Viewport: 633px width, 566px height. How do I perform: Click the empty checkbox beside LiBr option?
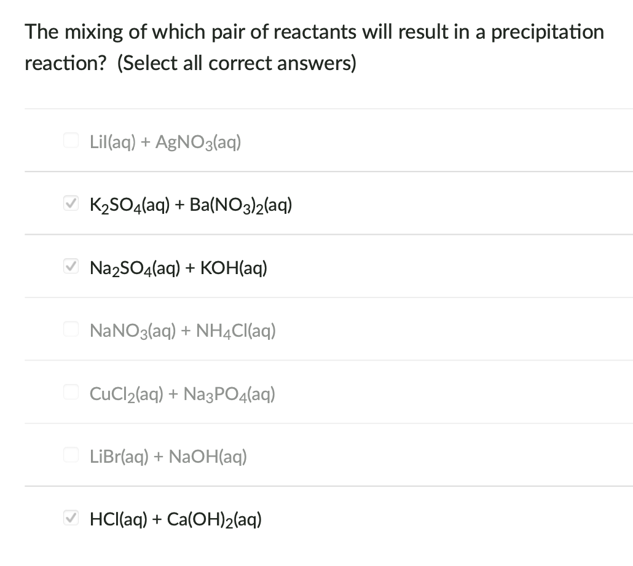point(70,455)
